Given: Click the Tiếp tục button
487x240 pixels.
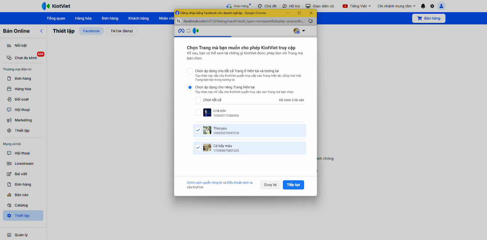Looking at the screenshot, I should tap(293, 185).
